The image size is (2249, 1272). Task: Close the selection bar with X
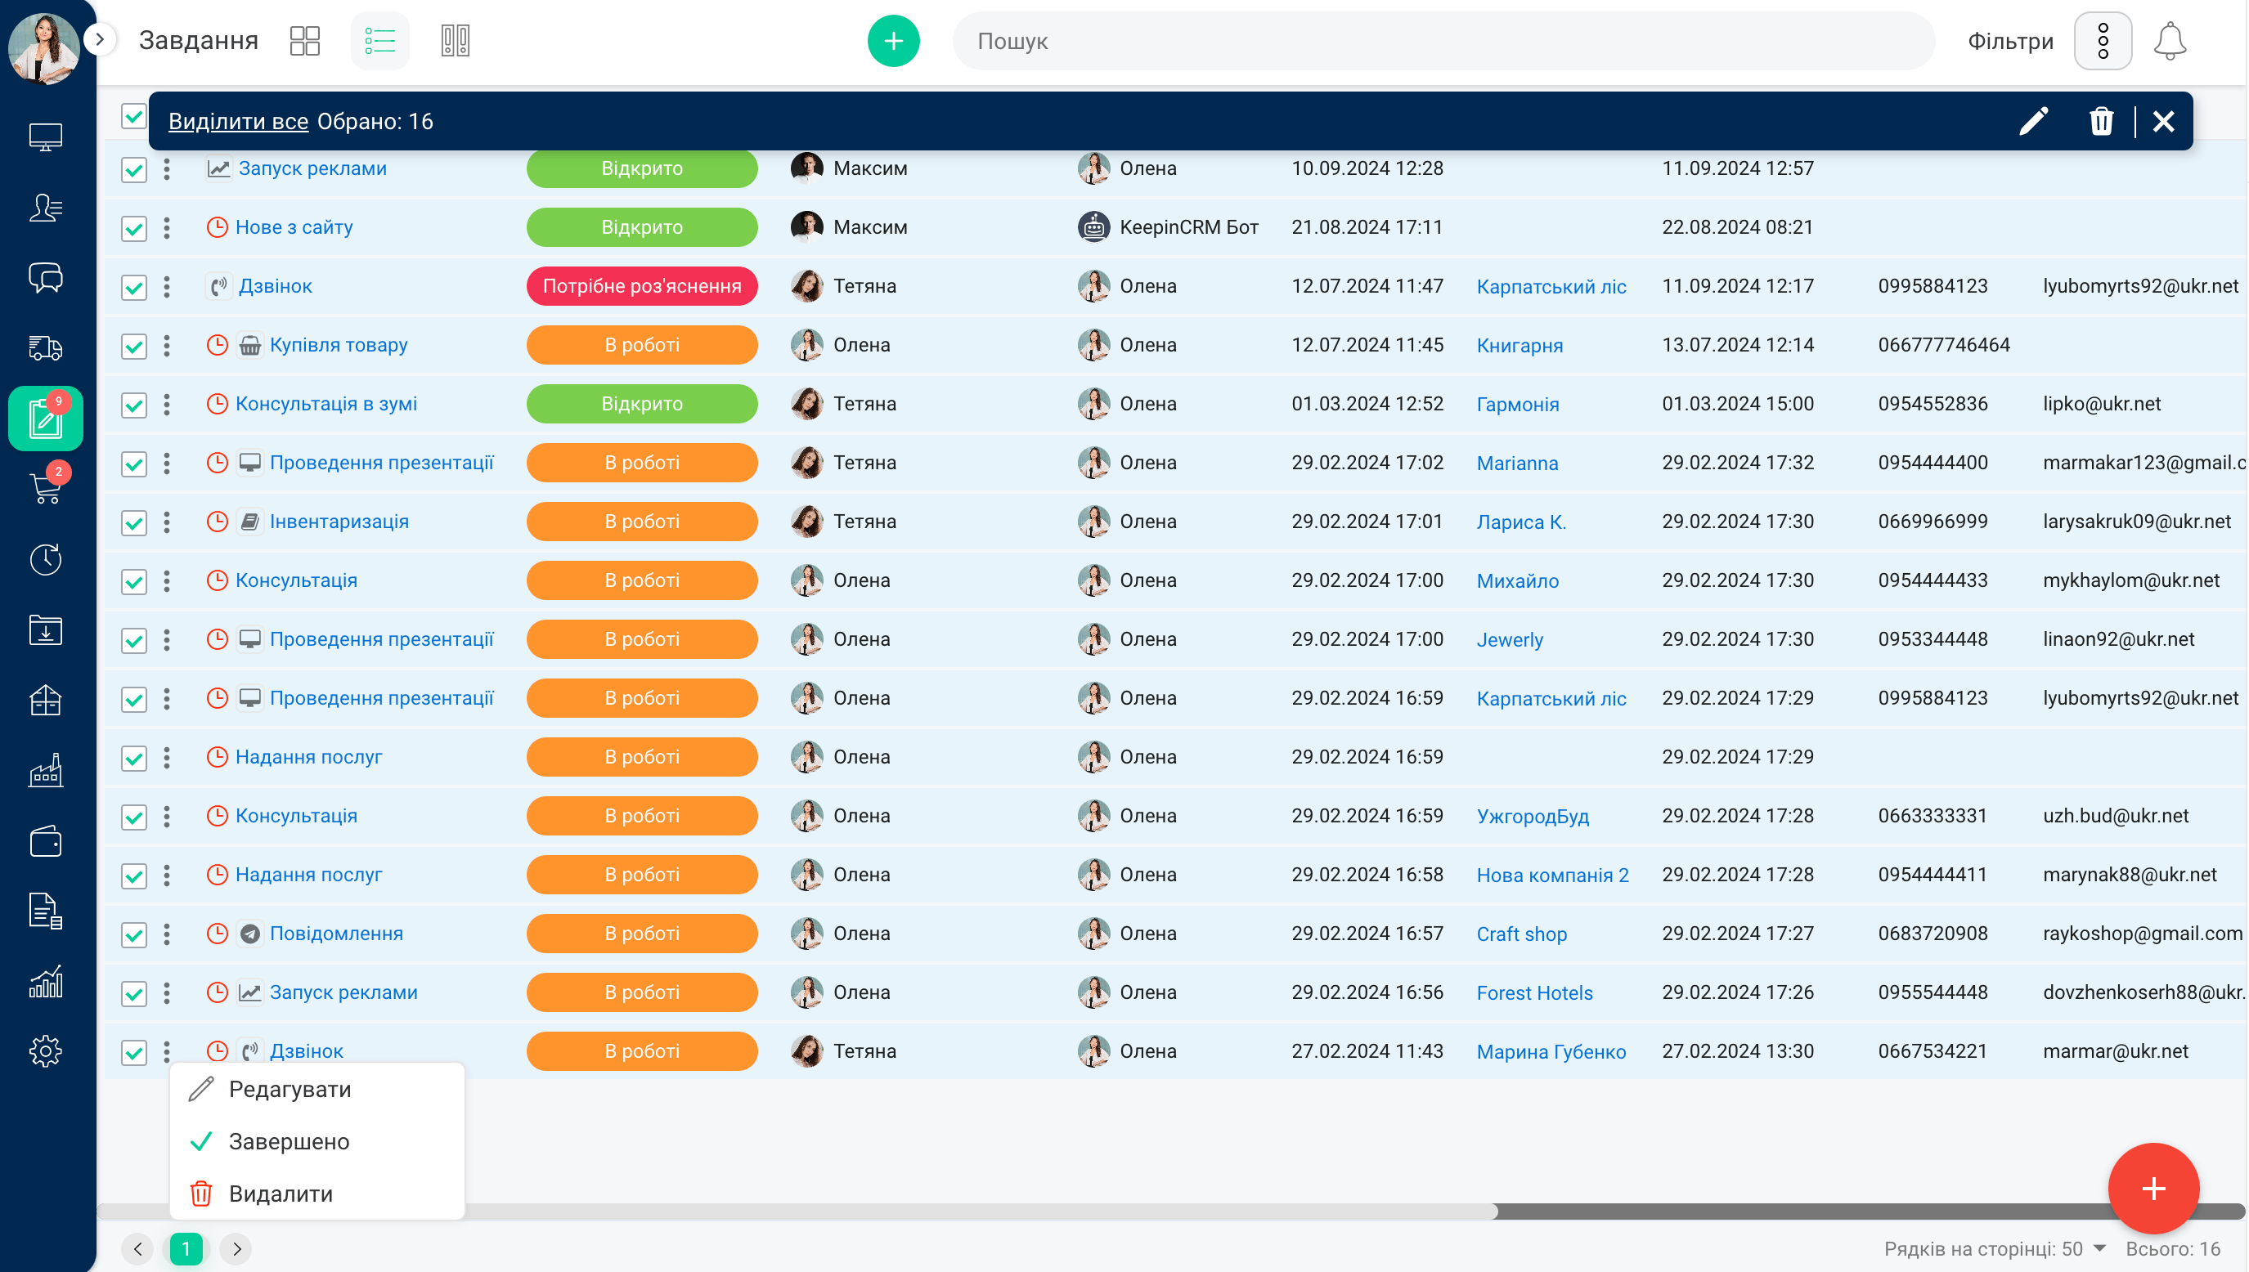(2162, 120)
